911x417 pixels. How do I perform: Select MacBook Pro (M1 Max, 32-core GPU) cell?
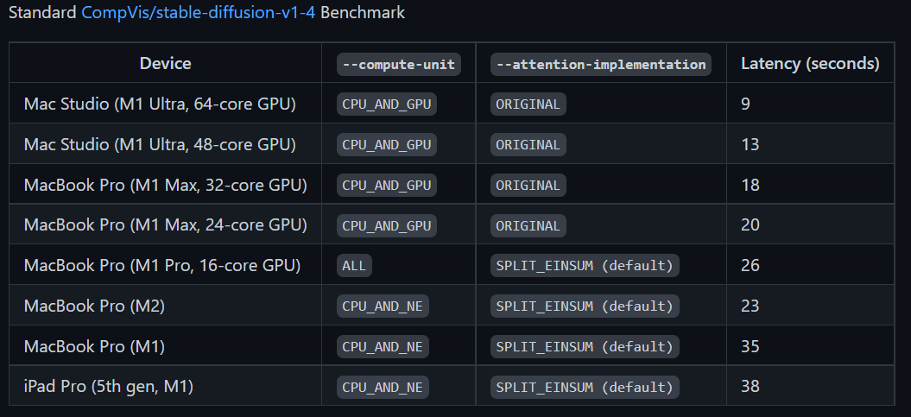[x=166, y=185]
